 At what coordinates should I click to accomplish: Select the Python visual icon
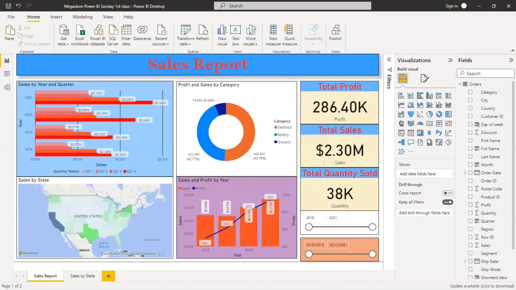pyautogui.click(x=439, y=133)
